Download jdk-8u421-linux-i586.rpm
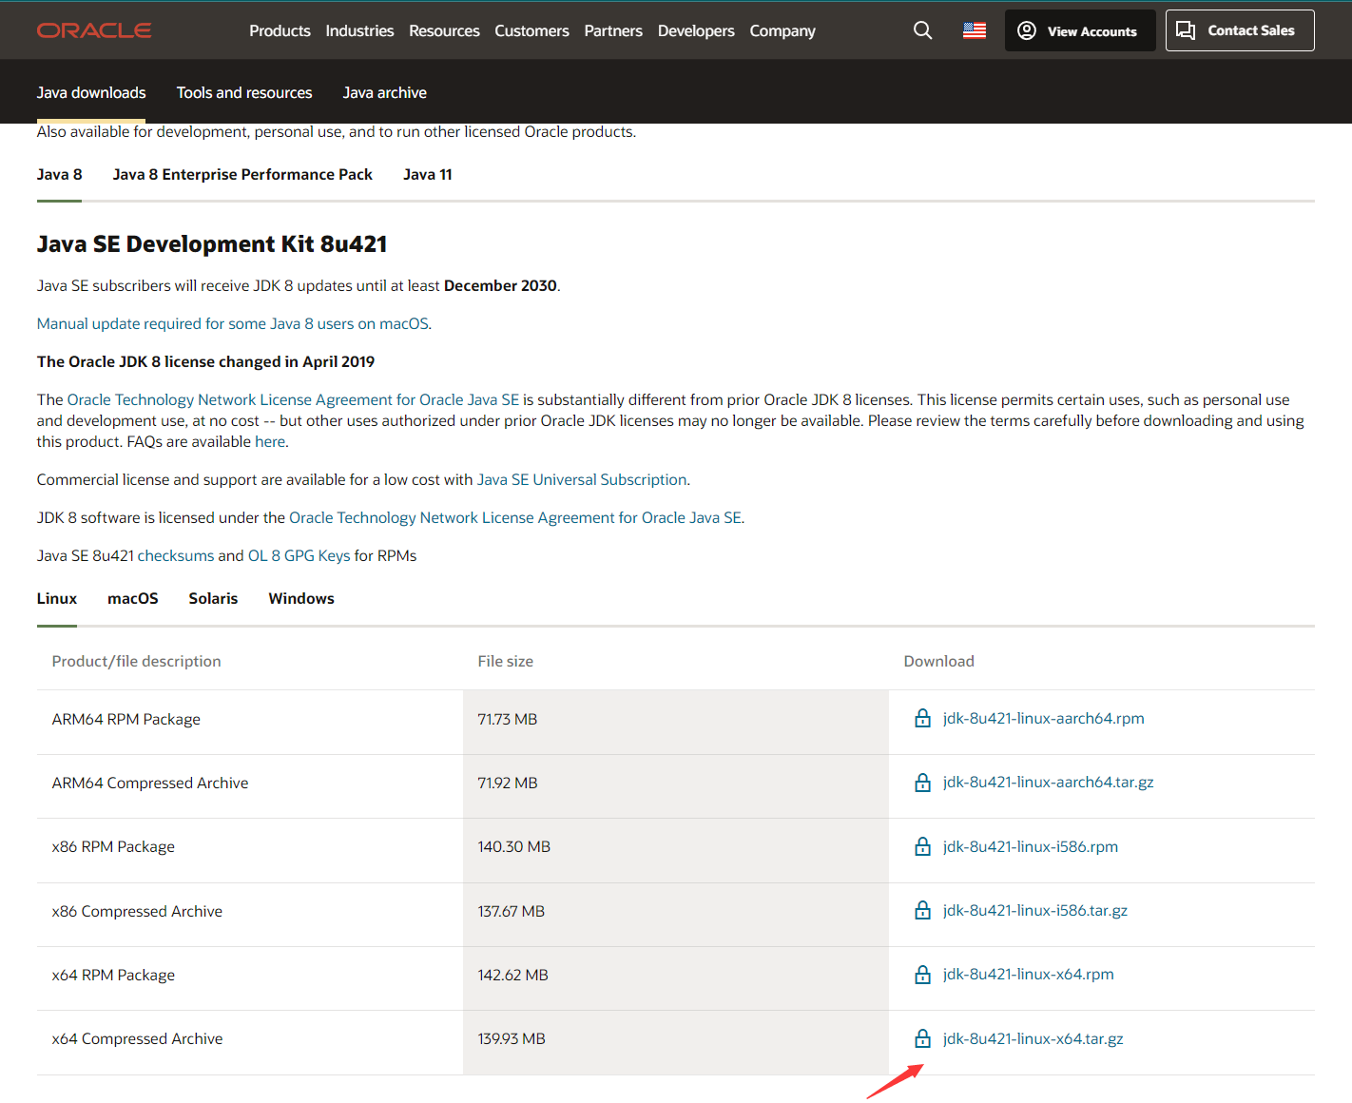 [x=1030, y=846]
